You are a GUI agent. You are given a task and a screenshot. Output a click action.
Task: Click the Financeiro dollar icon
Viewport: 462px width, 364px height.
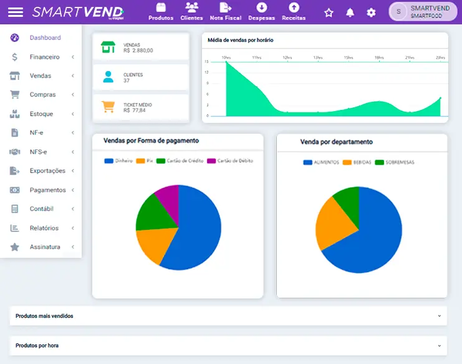[15, 57]
